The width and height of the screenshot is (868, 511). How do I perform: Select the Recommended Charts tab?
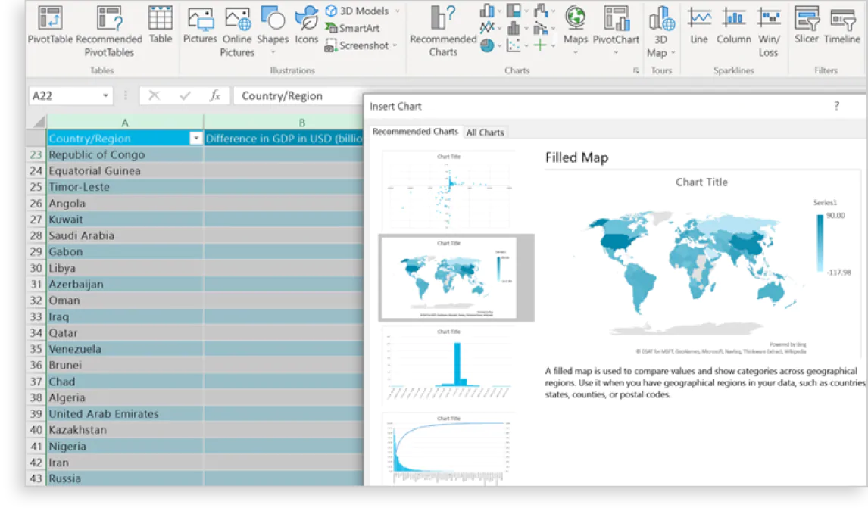click(415, 132)
